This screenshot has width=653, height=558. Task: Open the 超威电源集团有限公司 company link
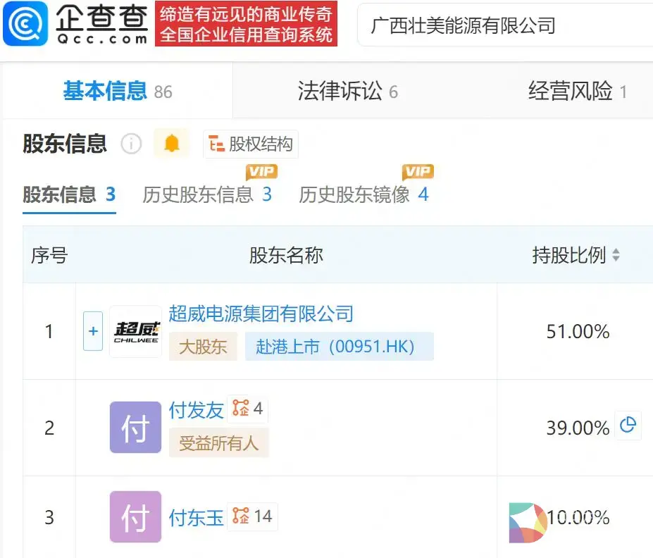click(x=261, y=314)
